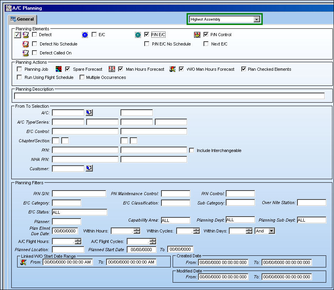
Task: Toggle the Multiple Occurrences checkbox
Action: coord(82,77)
